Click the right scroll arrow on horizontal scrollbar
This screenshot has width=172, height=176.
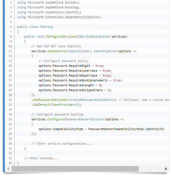click(x=166, y=169)
